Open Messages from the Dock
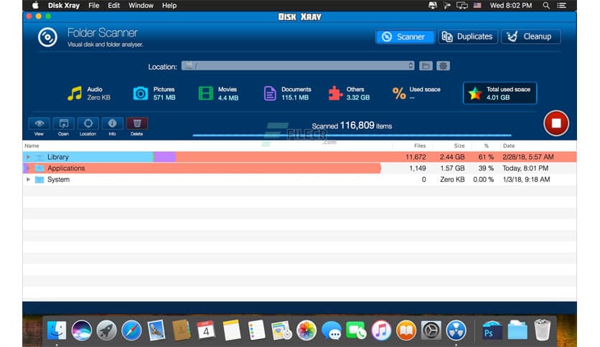600x347 pixels. 332,331
